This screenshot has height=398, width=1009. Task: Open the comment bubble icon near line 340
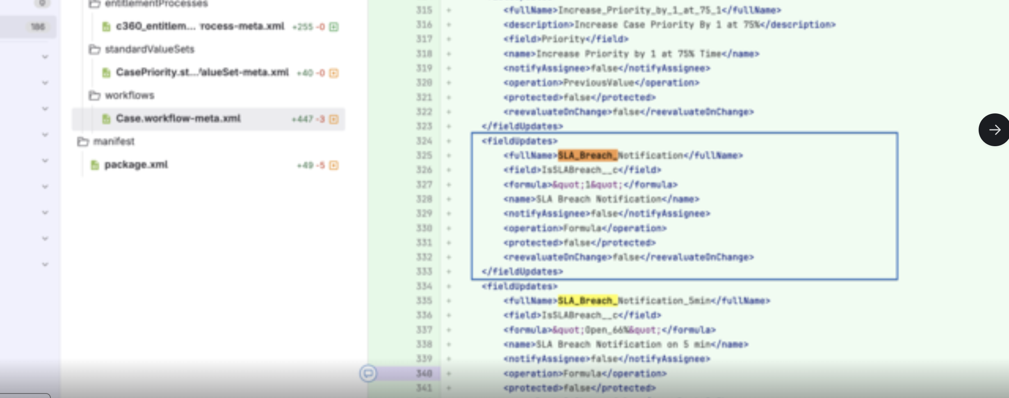369,373
